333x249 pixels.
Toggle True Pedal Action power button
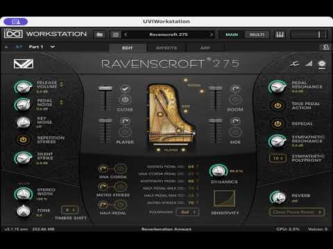(277, 105)
